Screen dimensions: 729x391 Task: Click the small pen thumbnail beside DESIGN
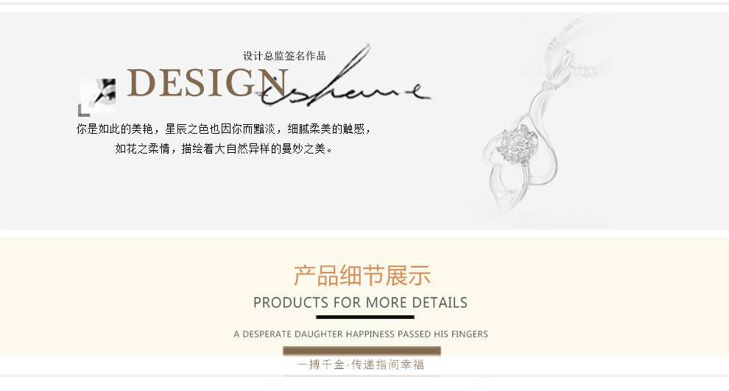point(99,95)
